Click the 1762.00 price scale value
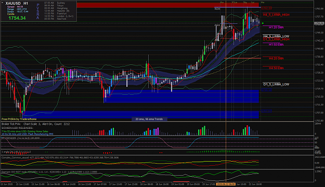The width and height of the screenshot is (325, 187). [x=319, y=9]
